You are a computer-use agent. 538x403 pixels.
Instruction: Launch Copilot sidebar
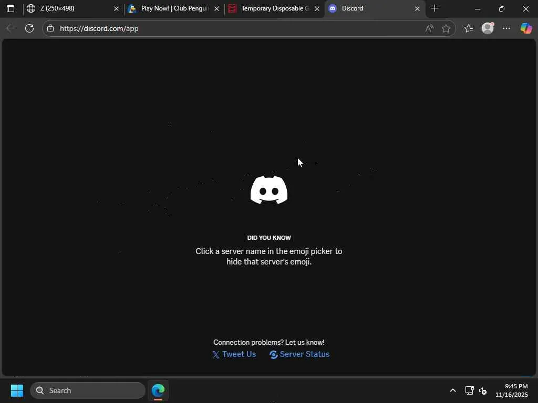pyautogui.click(x=526, y=28)
